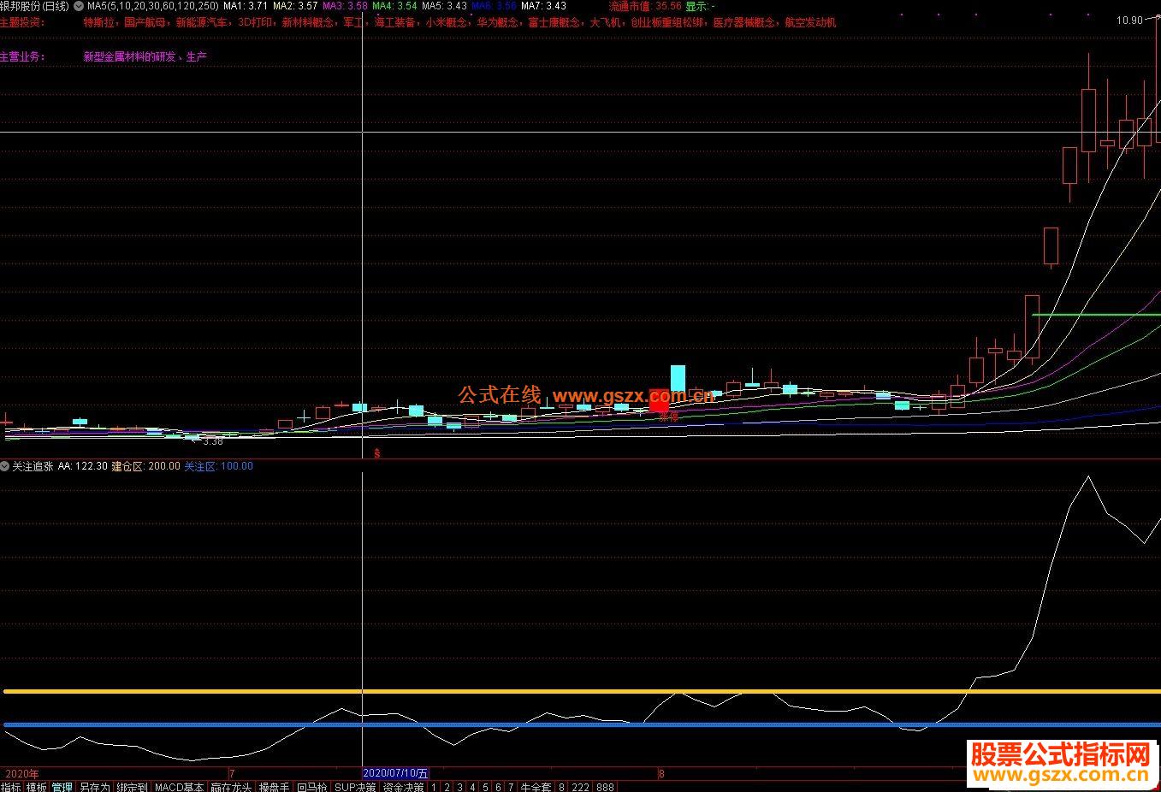Click the 关注区: 100.00 indicator value
The height and width of the screenshot is (792, 1161).
click(x=219, y=466)
